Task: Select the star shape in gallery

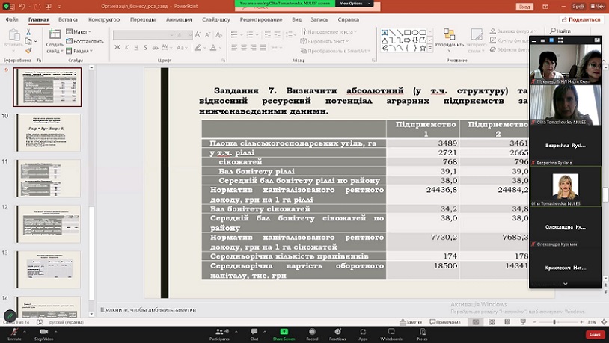Action: click(423, 48)
